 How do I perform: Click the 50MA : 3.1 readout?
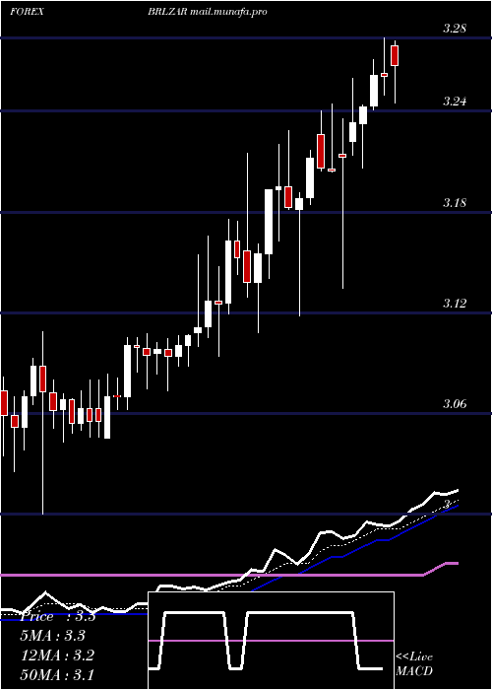pyautogui.click(x=57, y=674)
